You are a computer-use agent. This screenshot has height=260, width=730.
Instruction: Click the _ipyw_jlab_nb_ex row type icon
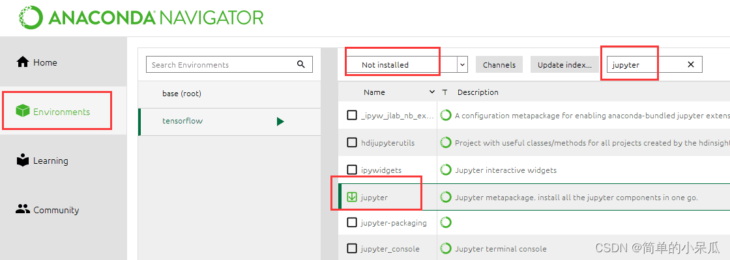(x=446, y=115)
